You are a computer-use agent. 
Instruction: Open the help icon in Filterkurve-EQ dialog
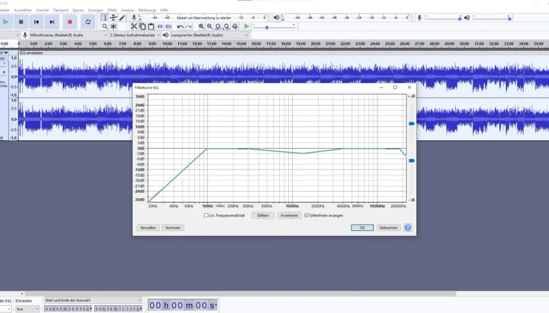pos(408,228)
